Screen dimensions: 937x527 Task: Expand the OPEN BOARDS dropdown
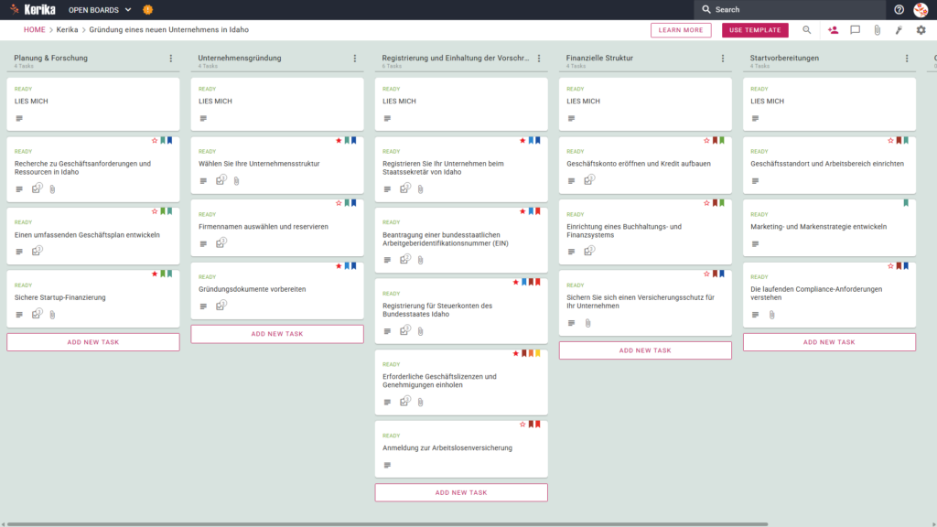coord(100,9)
